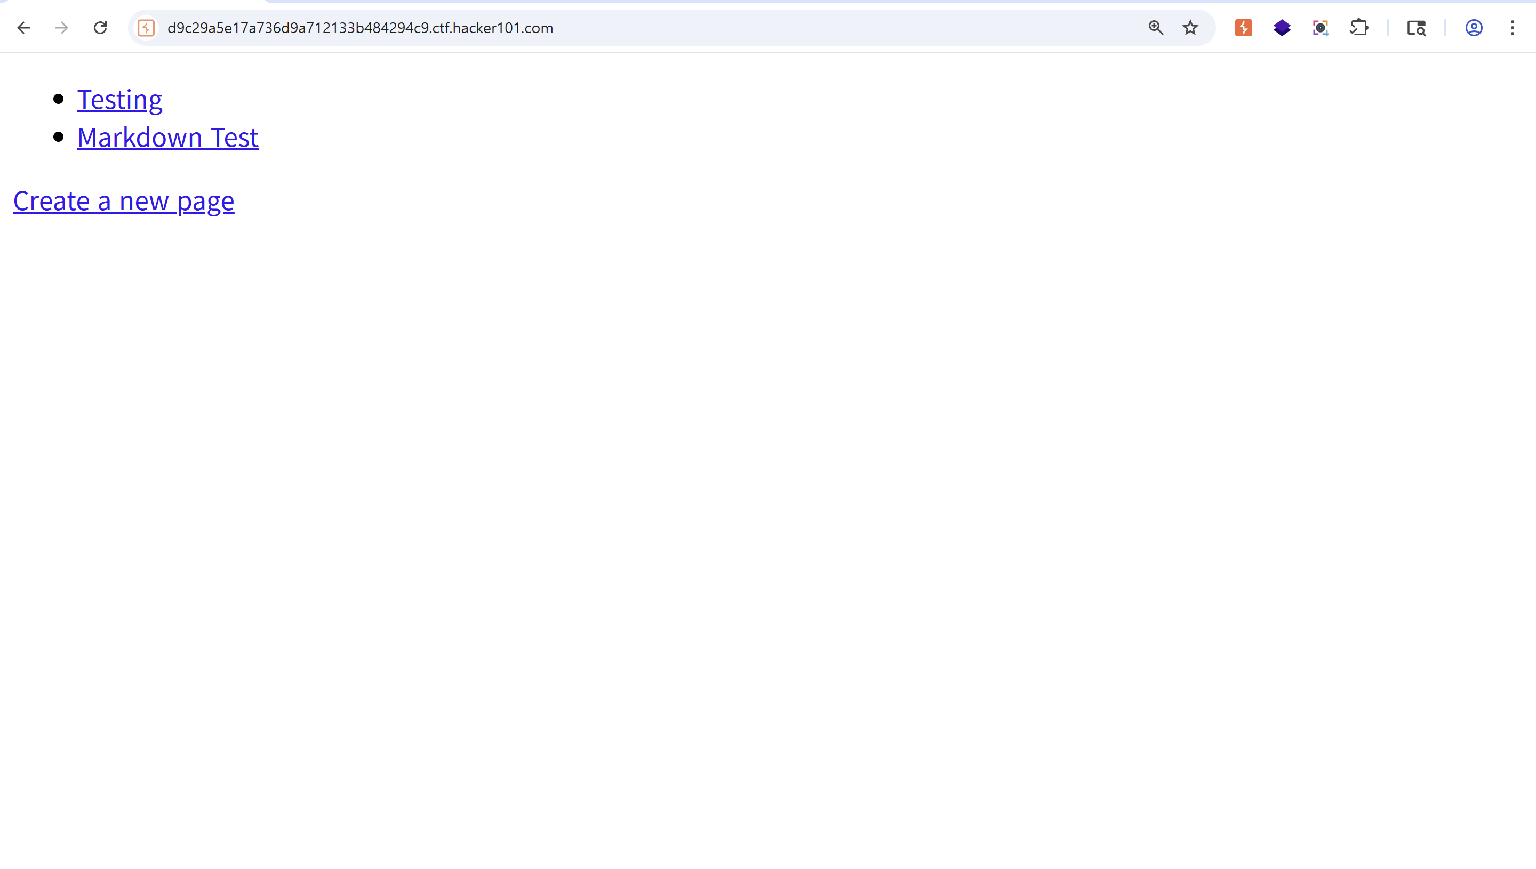Open Chrome's three-dot menu
The image size is (1536, 869).
point(1512,28)
